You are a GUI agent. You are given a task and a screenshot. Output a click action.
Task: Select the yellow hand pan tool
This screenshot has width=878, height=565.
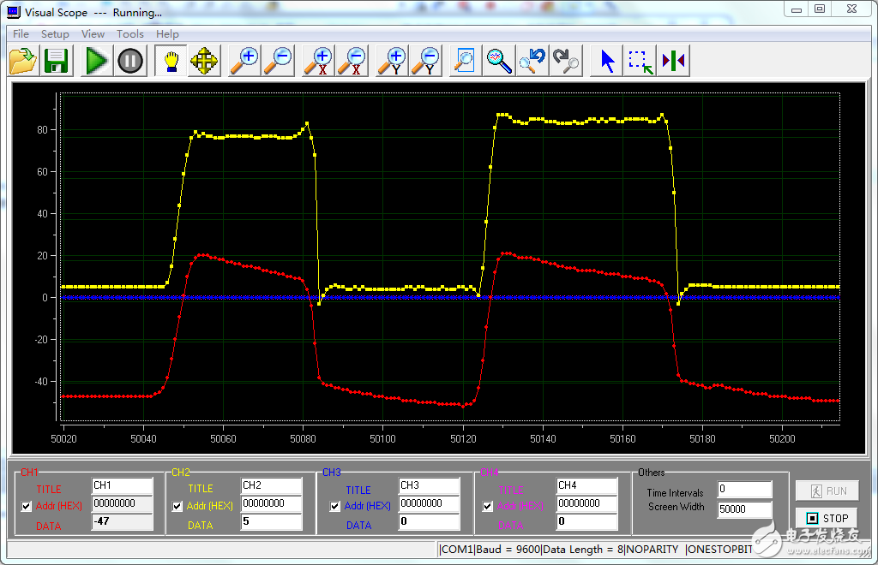[x=171, y=61]
